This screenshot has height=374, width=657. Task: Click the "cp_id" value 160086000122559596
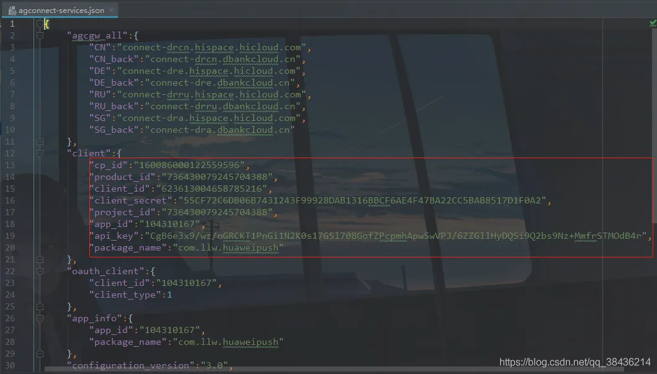click(x=189, y=165)
